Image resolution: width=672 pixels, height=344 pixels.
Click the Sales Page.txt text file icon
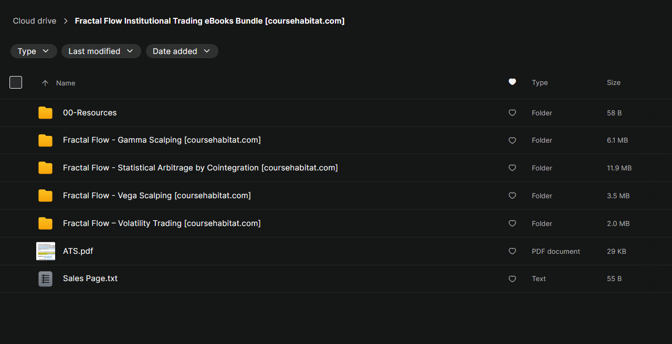45,279
